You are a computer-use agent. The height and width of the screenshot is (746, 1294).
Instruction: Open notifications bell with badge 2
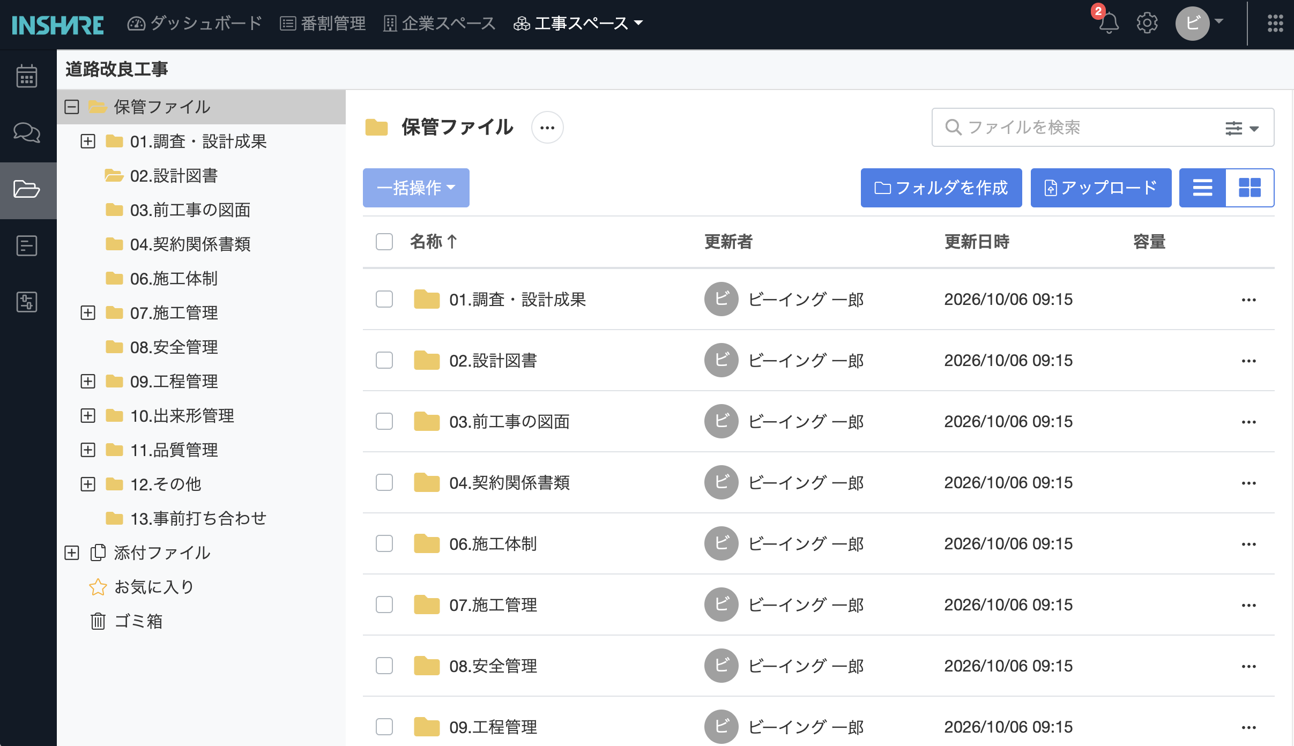point(1108,23)
